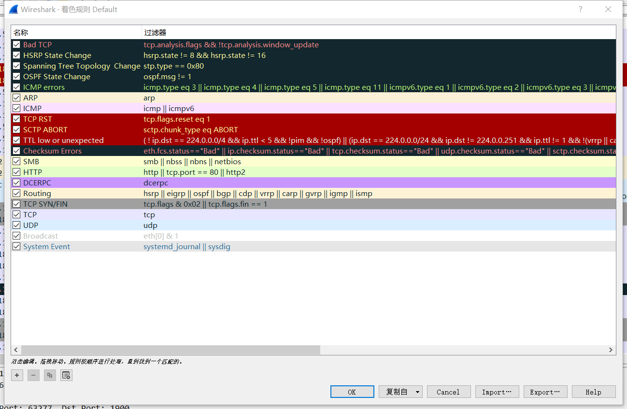Screen dimensions: 627x409
Task: Click the filter text stp.type == 0x80
Action: coord(173,66)
